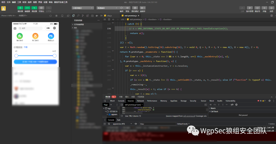Click the es6-promise.js source mapped link
The height and width of the screenshot is (144, 276).
pos(189,116)
